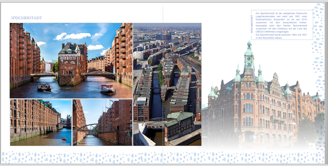Select the aerial Speicherstadt photo

167,85
